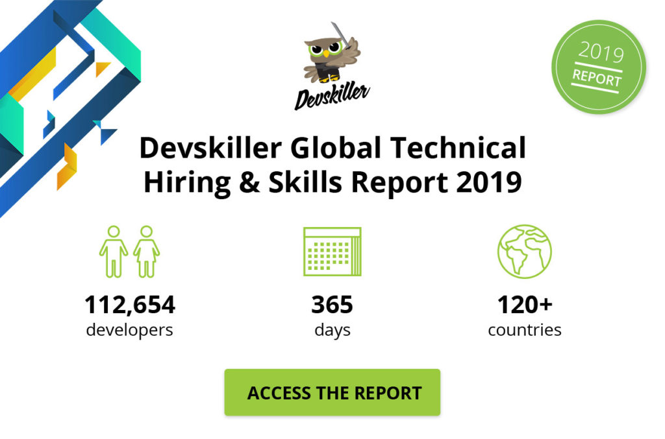Select the 112,654 developers statistic

pyautogui.click(x=130, y=303)
